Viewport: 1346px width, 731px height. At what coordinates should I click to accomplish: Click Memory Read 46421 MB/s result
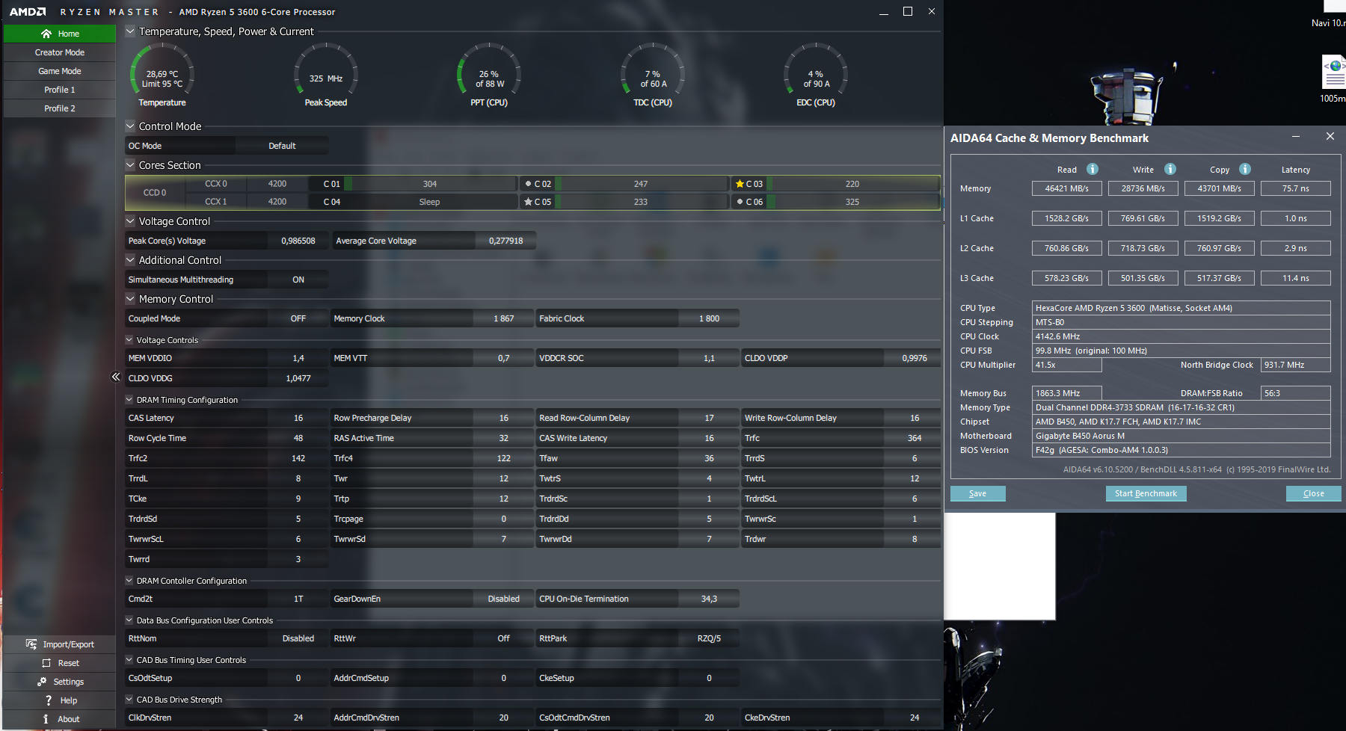pos(1067,188)
